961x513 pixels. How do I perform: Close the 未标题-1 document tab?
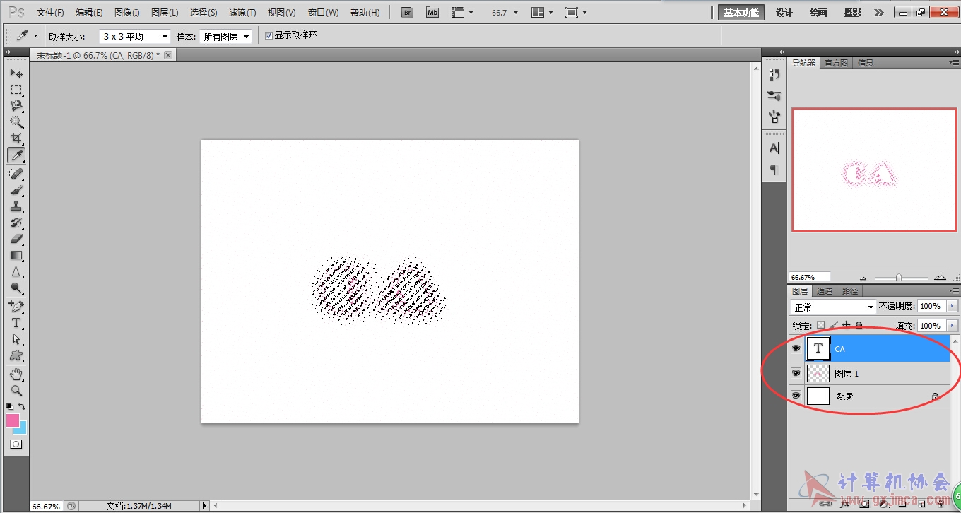click(x=168, y=55)
